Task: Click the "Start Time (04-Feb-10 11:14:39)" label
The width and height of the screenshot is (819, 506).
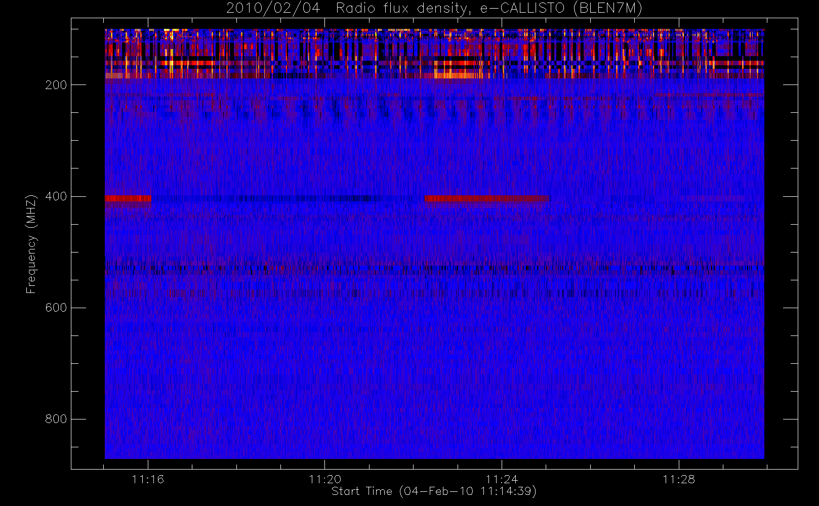Action: click(434, 491)
